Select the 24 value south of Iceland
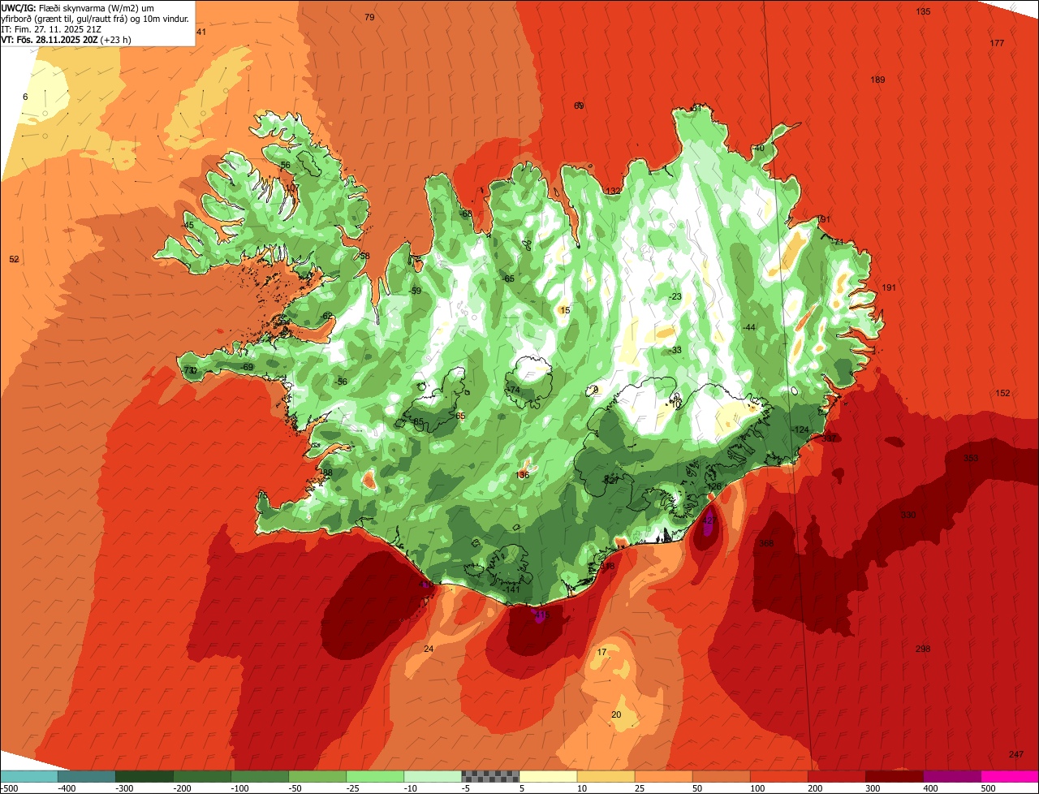Screen dimensions: 1039x794 (x=429, y=649)
